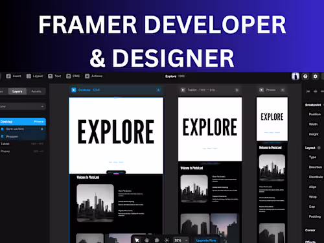Play the Desktop breakpoint preview
Screen dimensions: 324x243
point(74,90)
